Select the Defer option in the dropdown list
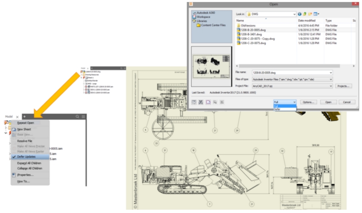The image size is (362, 213). click(285, 109)
